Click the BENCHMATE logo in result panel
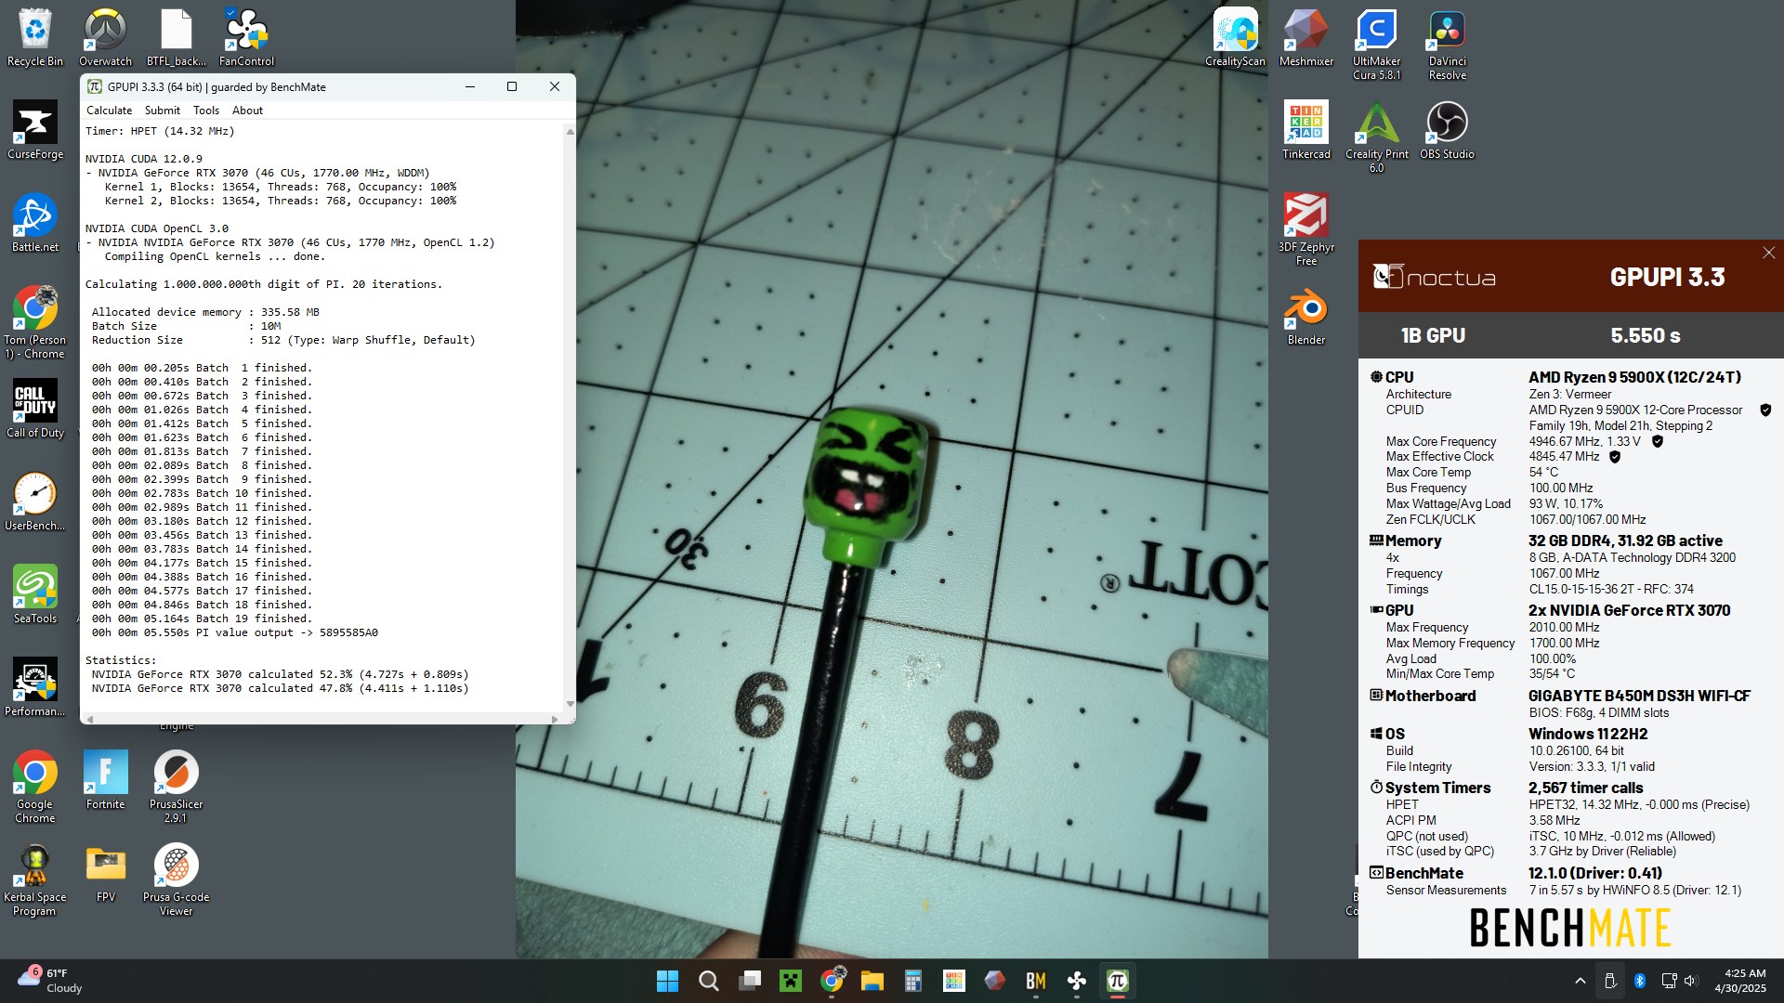Image resolution: width=1784 pixels, height=1003 pixels. (x=1570, y=928)
